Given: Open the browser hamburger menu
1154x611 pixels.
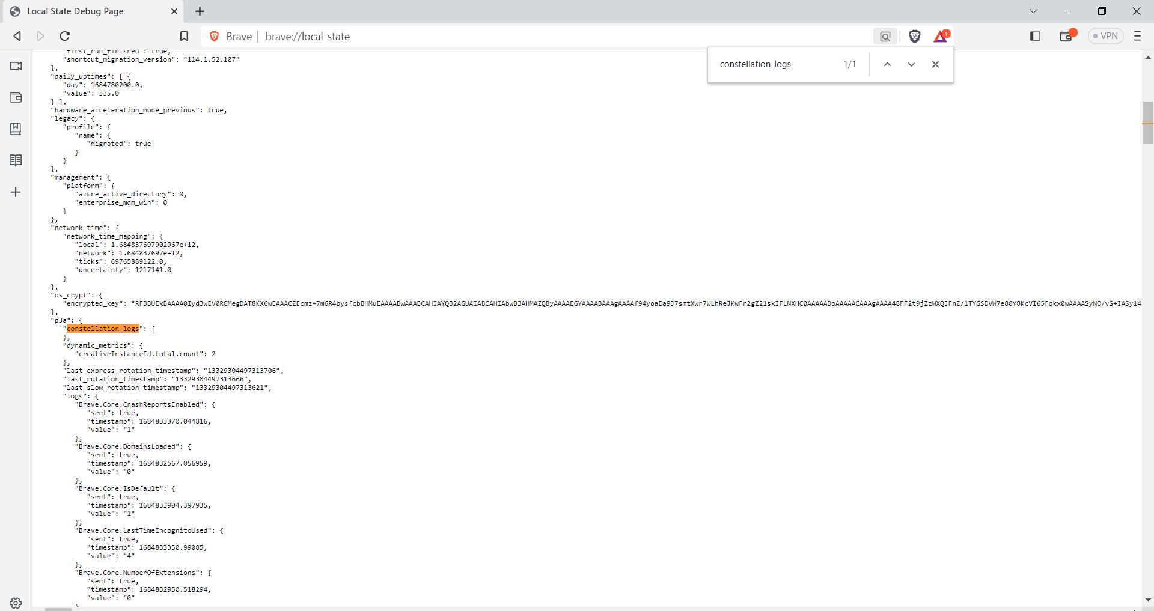Looking at the screenshot, I should point(1137,36).
